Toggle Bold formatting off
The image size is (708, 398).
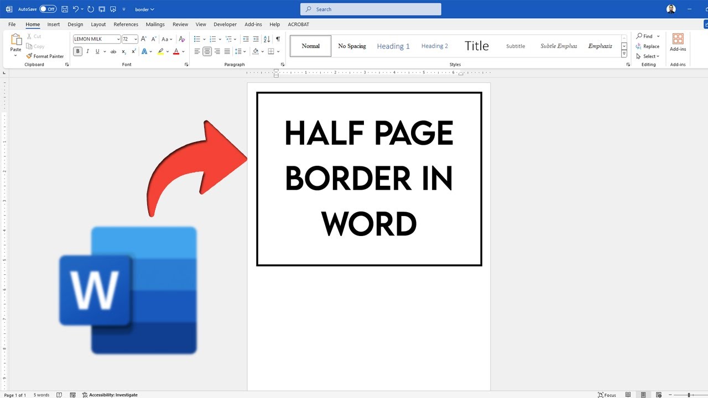(x=77, y=51)
